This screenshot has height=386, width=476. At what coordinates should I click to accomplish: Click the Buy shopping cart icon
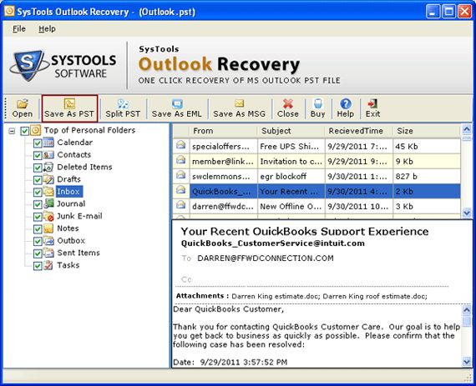318,103
